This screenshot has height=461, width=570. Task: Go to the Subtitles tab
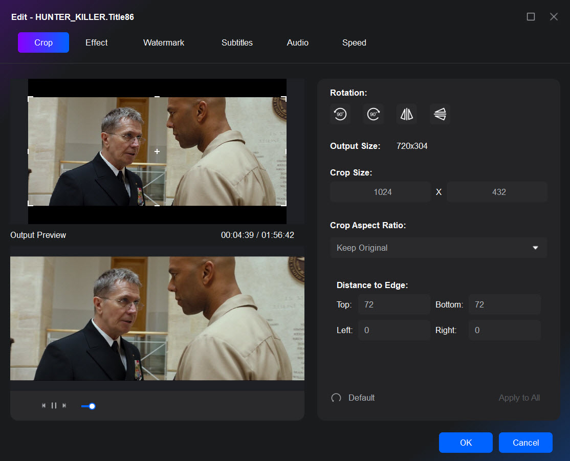click(x=237, y=42)
